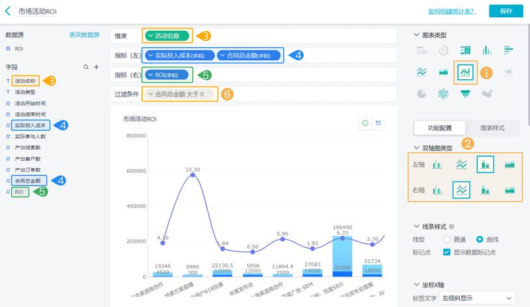This screenshot has height=307, width=530.
Task: Switch to the 图表样式 tab
Action: tap(492, 128)
